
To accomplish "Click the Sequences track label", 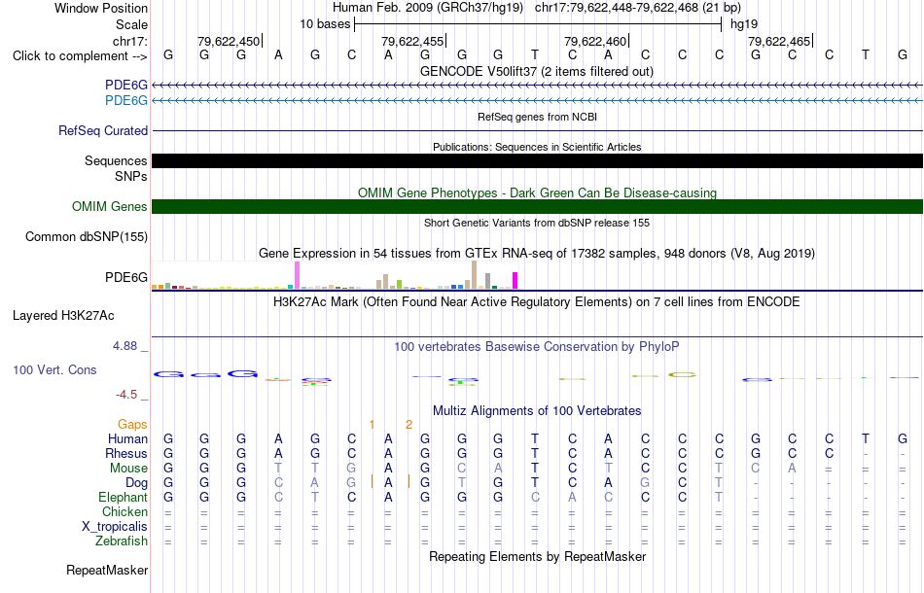I will (116, 160).
